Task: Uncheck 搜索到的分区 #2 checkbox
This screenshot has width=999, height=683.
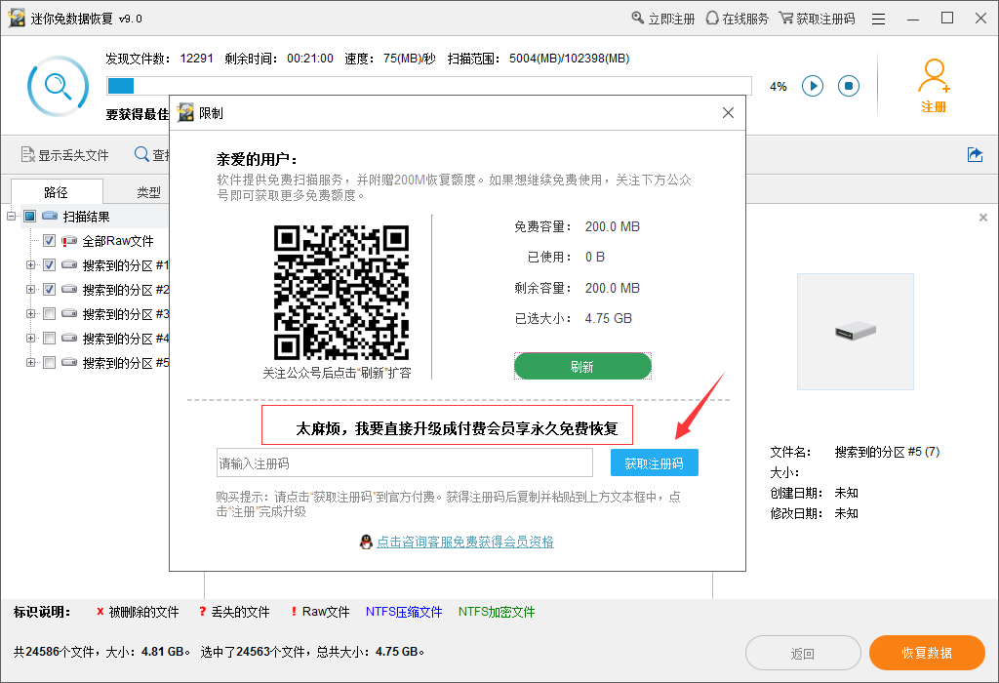Action: tap(49, 289)
